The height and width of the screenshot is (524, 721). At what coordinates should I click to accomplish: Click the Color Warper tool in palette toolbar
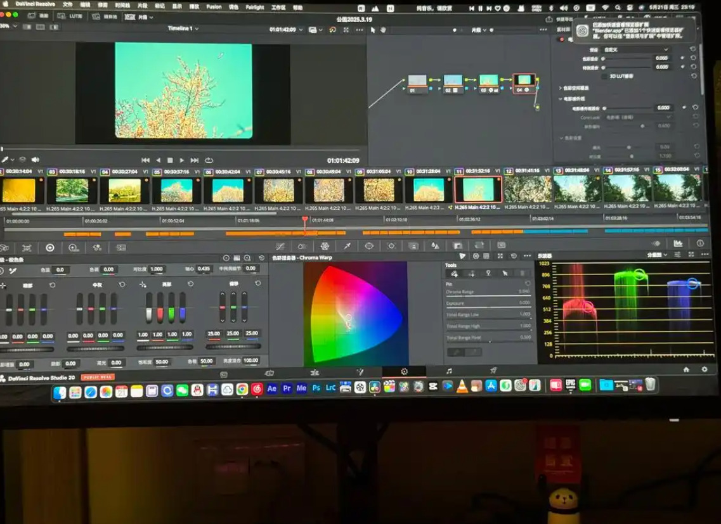click(x=324, y=246)
